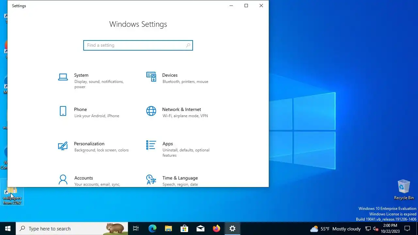Open File Explorer from the taskbar
Screen dimensions: 418x235
tap(168, 228)
